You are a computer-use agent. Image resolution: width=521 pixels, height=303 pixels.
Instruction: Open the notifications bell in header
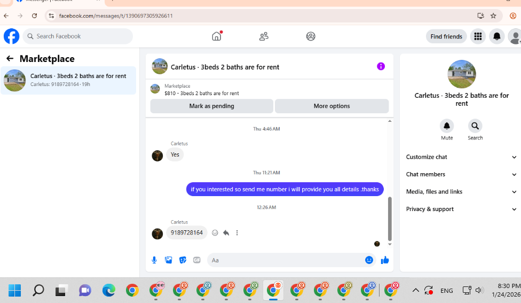click(497, 36)
